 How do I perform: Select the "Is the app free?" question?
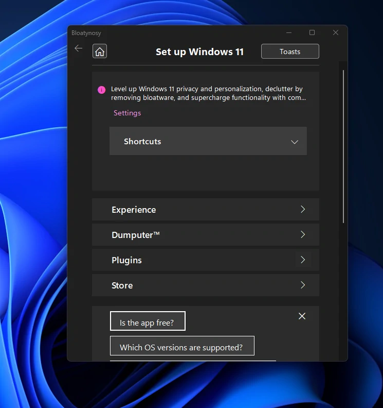tap(147, 322)
